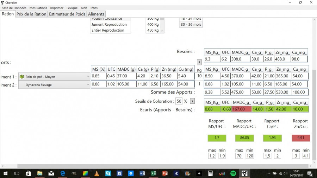Open Word from the taskbar

pyautogui.click(x=142, y=173)
